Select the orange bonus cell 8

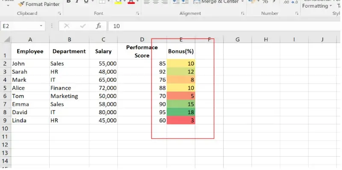click(x=181, y=80)
